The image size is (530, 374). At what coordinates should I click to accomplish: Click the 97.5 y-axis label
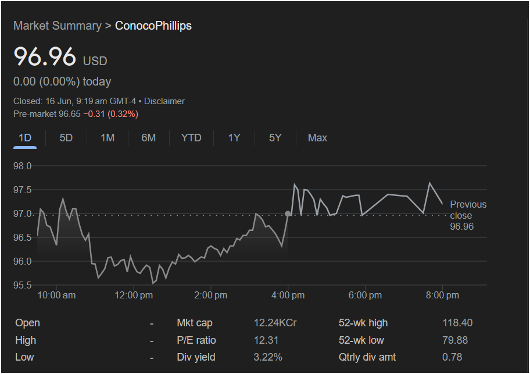(x=22, y=190)
